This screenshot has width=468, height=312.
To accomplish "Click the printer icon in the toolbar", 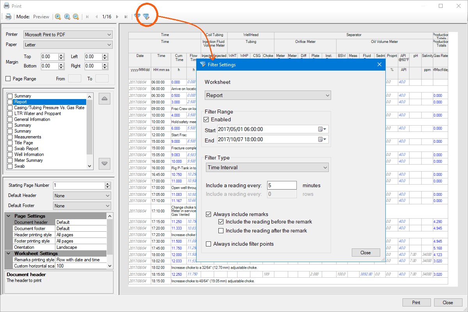I will [8, 17].
